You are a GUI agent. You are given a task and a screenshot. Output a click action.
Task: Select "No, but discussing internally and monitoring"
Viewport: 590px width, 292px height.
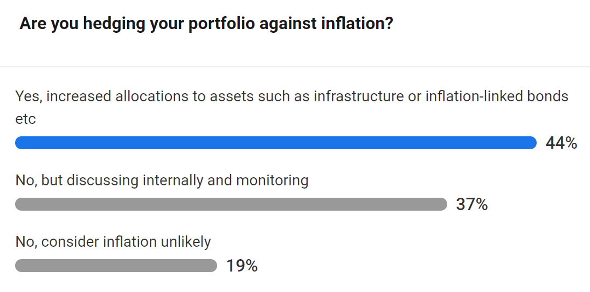click(x=162, y=180)
